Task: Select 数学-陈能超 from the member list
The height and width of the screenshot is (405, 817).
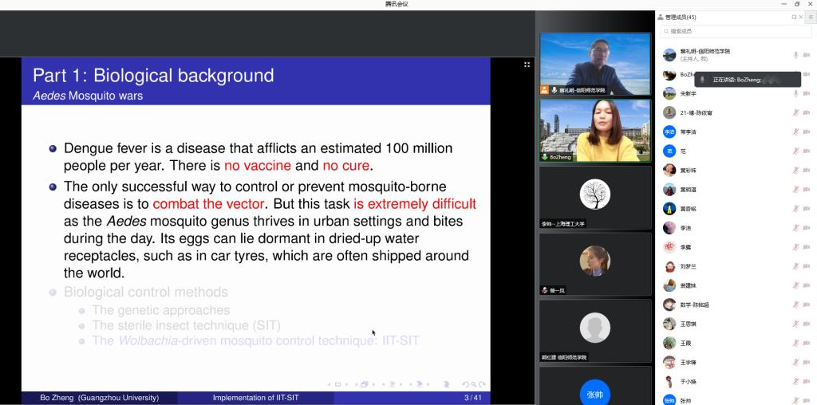Action: coord(694,305)
